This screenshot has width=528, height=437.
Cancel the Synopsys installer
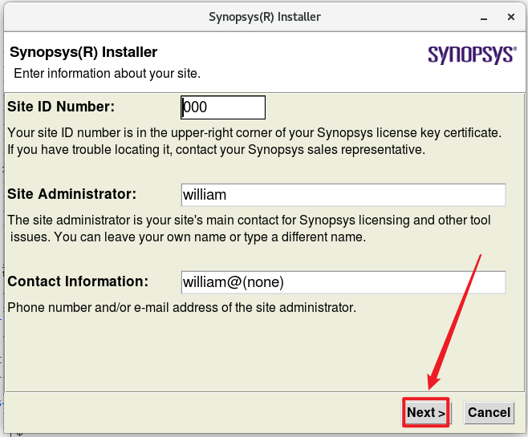[489, 412]
